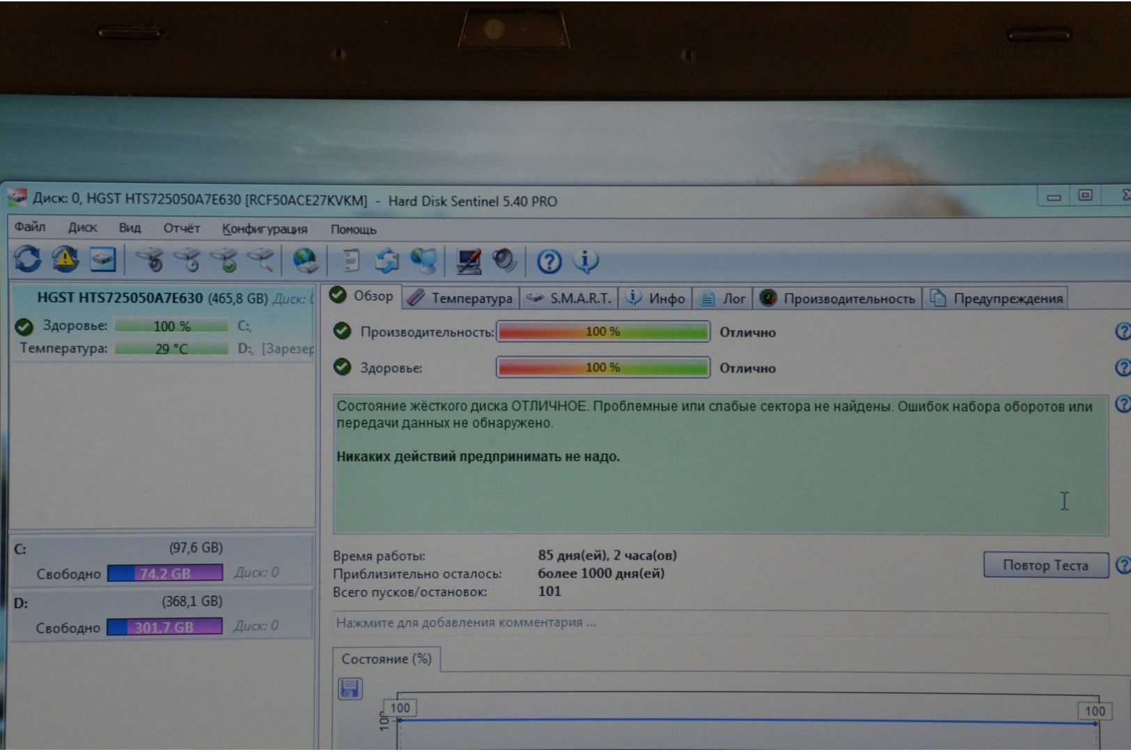The height and width of the screenshot is (752, 1131).
Task: Click the info speech bubble toolbar icon
Action: coord(585,261)
